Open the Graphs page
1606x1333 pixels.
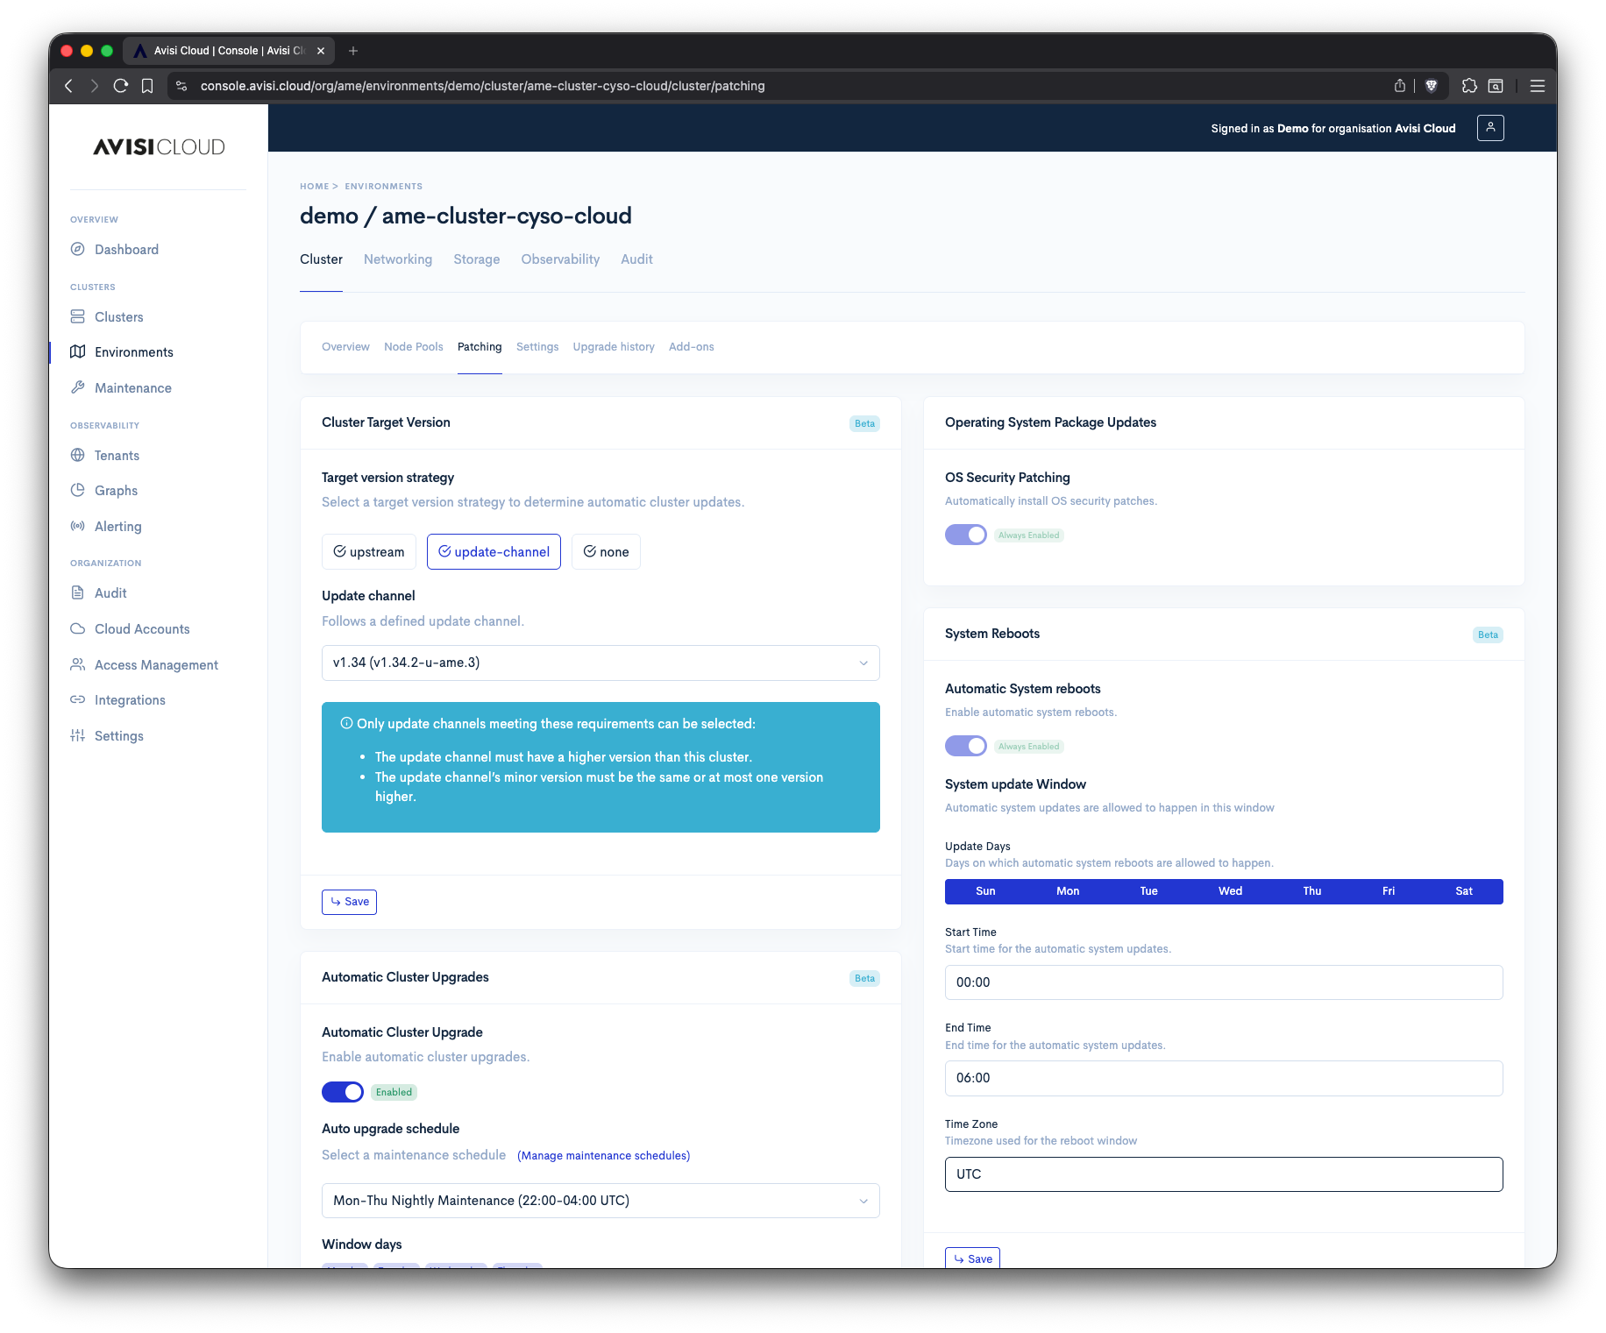pos(117,490)
